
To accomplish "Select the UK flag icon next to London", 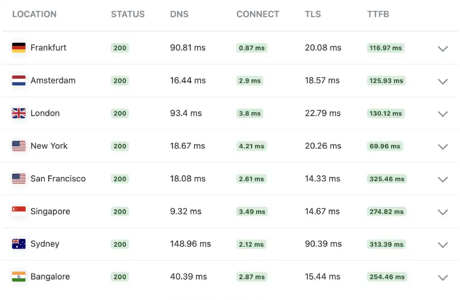I will click(18, 113).
